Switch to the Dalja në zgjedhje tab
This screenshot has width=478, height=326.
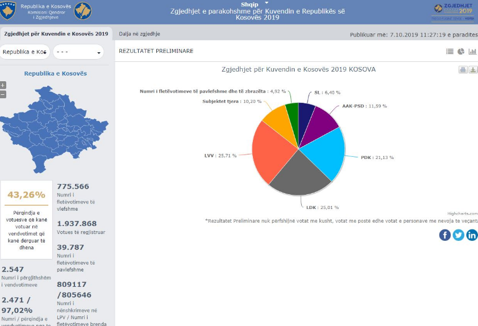[139, 34]
